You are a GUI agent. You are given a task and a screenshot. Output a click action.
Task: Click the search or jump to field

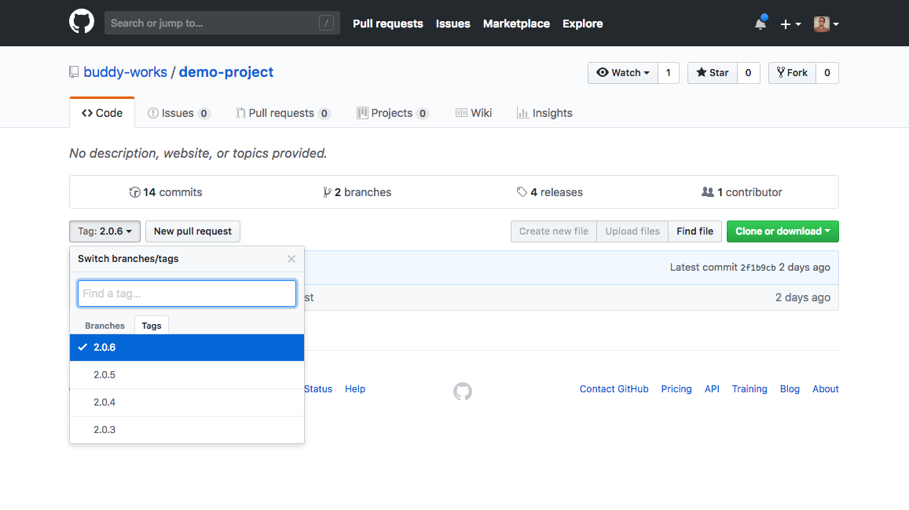pyautogui.click(x=222, y=24)
